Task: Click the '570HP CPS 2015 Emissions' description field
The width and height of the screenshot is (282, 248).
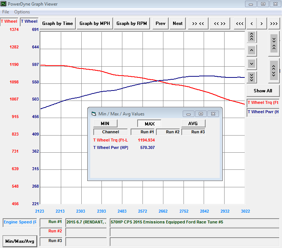Action: click(x=195, y=223)
